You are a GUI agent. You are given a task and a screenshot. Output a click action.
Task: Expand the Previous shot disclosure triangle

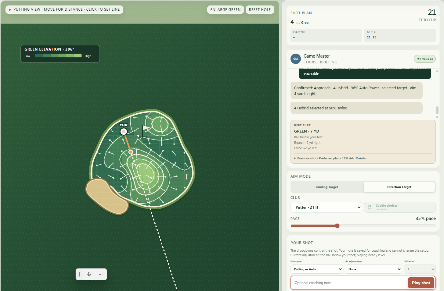point(295,158)
